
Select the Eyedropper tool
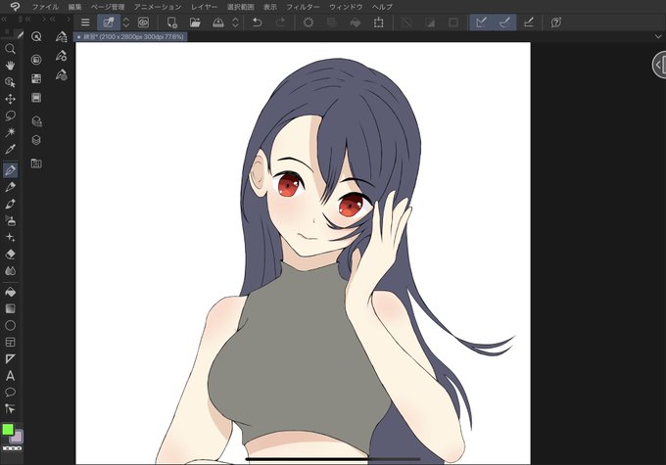10,149
